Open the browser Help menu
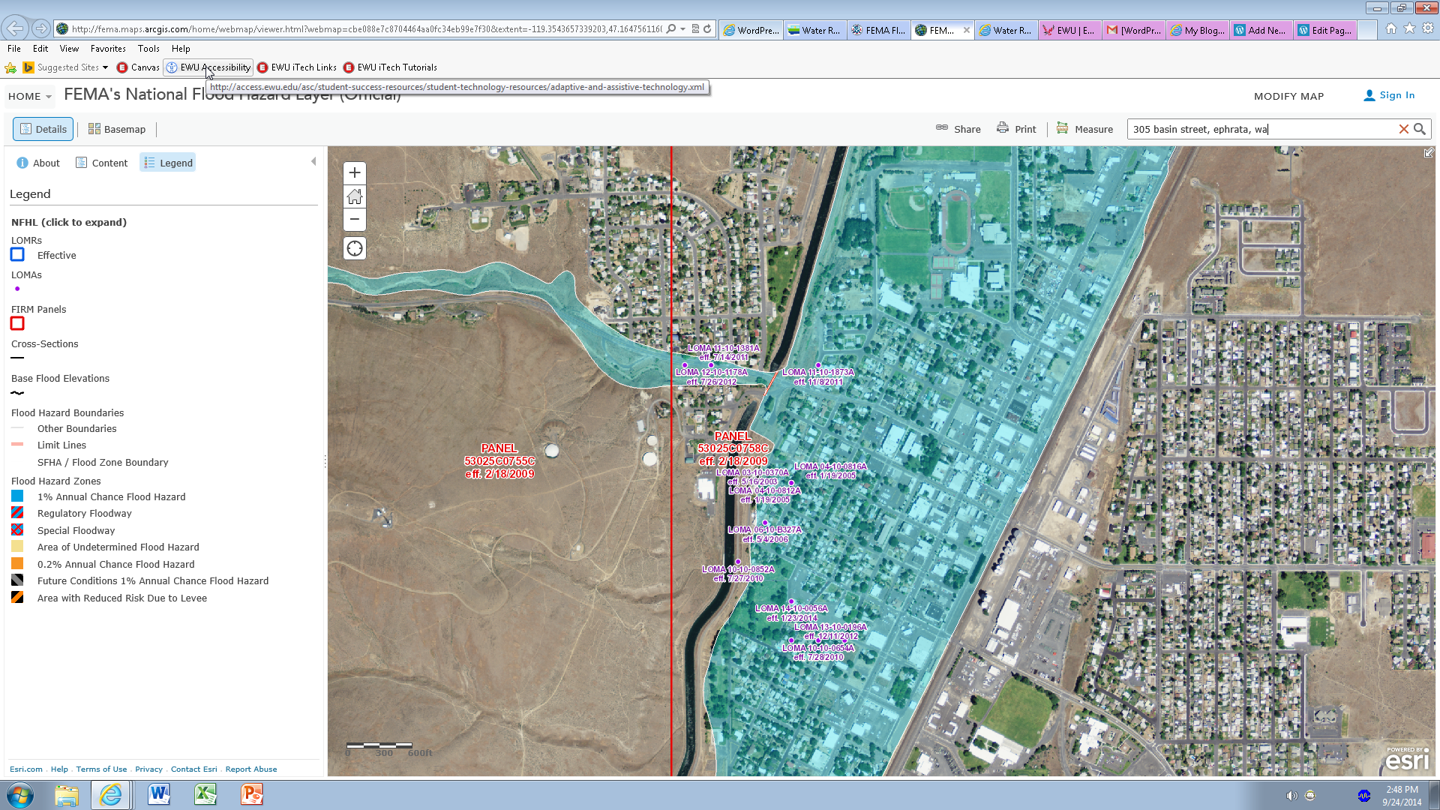This screenshot has width=1440, height=810. point(181,49)
